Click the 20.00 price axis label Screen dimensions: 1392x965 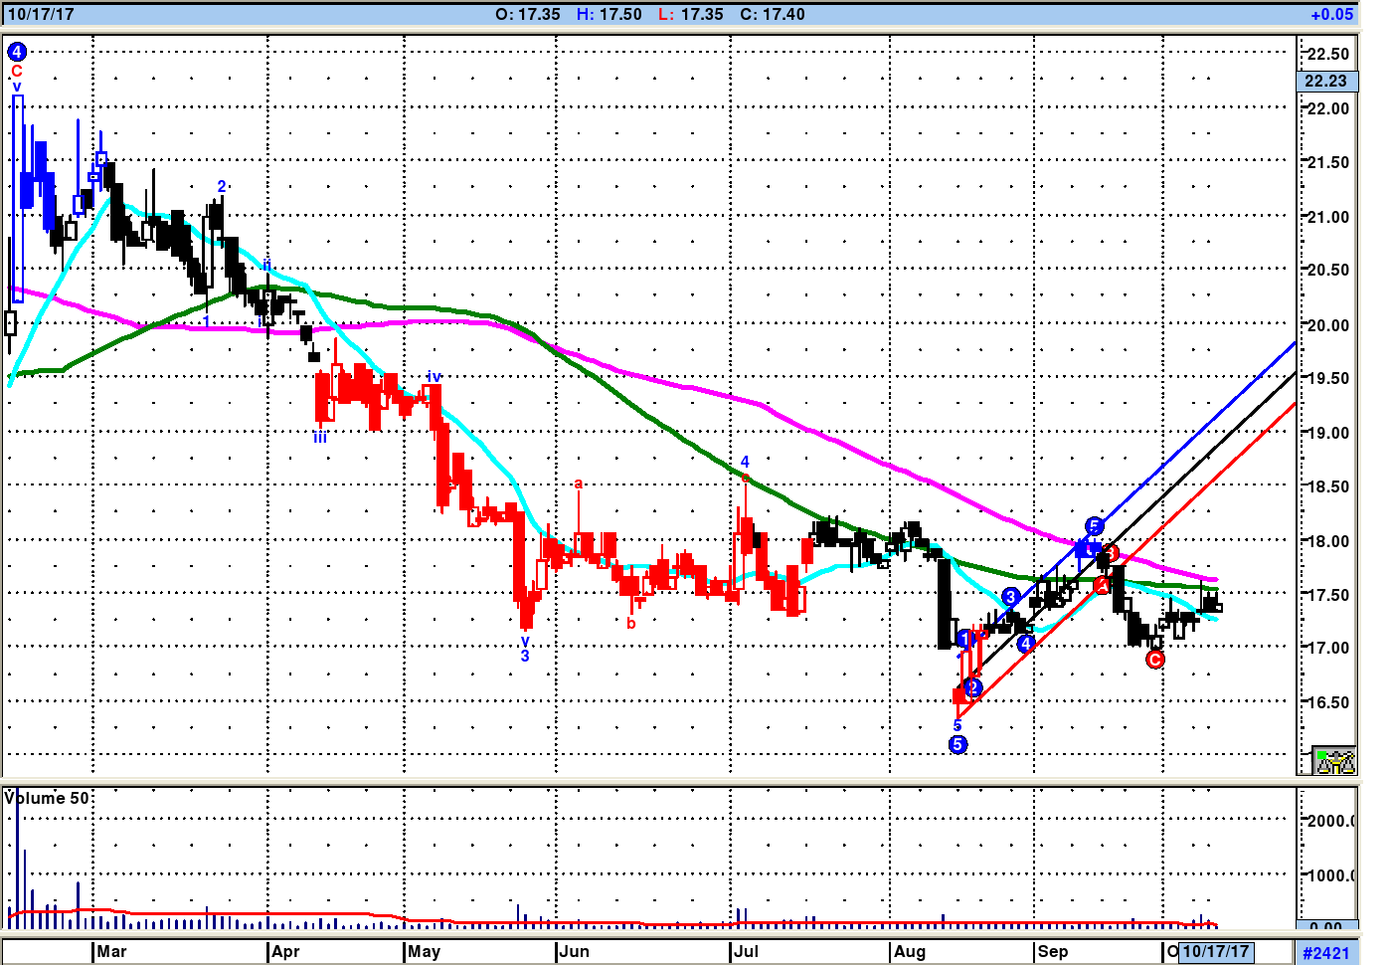pos(1327,325)
